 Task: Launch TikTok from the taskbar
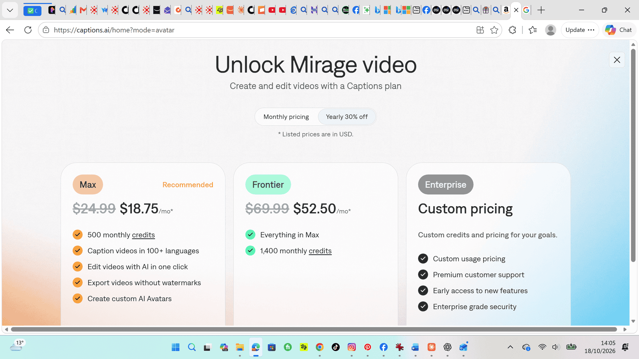335,347
